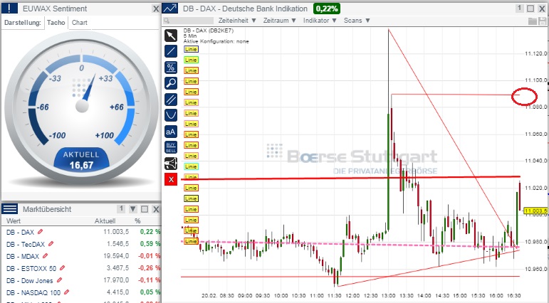Click the red X delete drawings button

[171, 179]
